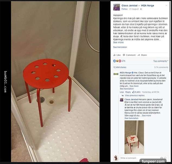Click the Like thumbs-up icon under post
172x164 pixels.
click(x=114, y=55)
